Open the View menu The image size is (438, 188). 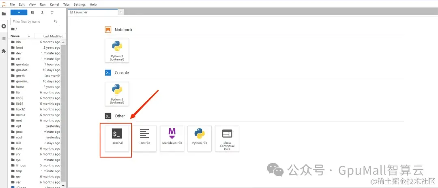[32, 4]
